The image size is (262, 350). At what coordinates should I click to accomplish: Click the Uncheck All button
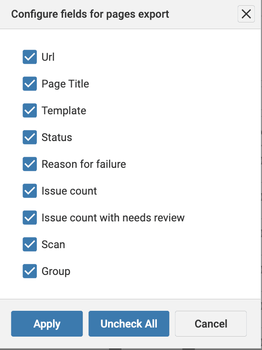pyautogui.click(x=129, y=324)
